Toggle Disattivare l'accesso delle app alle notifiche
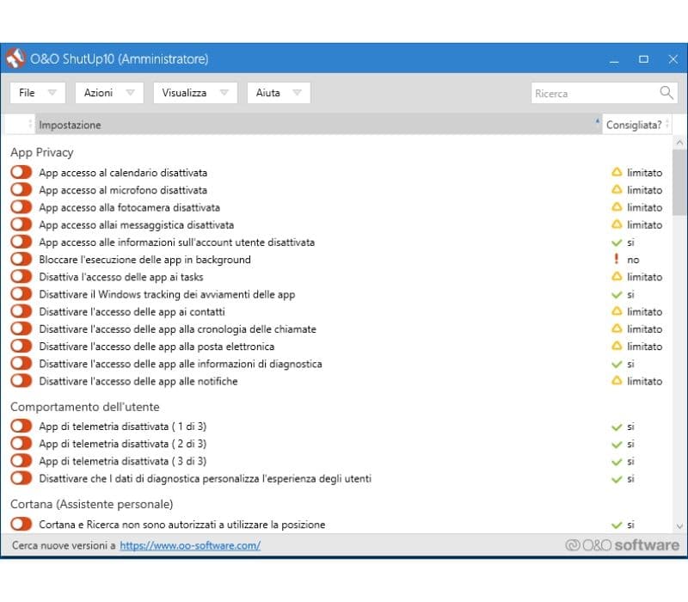 [21, 380]
